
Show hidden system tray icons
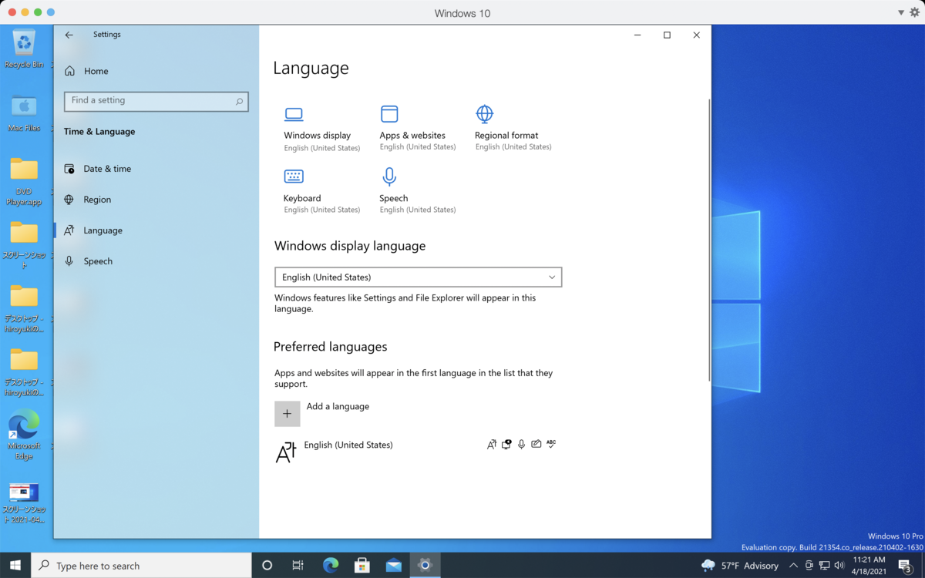(x=793, y=566)
